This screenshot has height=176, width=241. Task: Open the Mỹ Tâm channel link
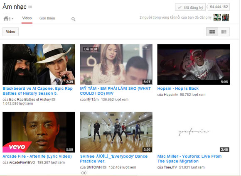(92, 100)
